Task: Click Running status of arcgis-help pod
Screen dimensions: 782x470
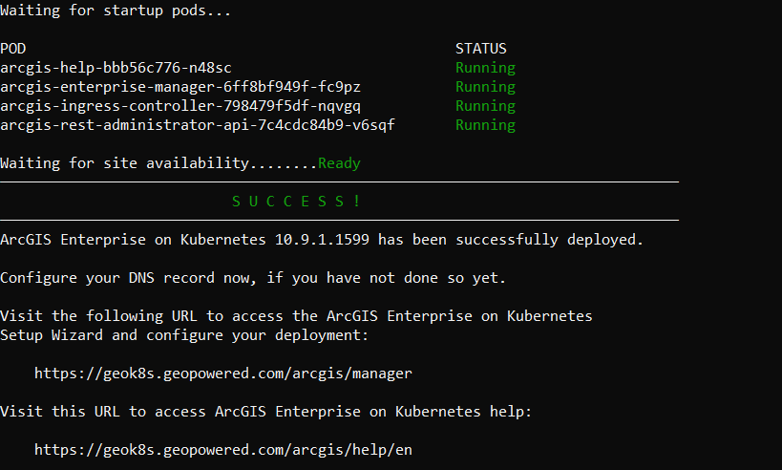Action: 485,68
